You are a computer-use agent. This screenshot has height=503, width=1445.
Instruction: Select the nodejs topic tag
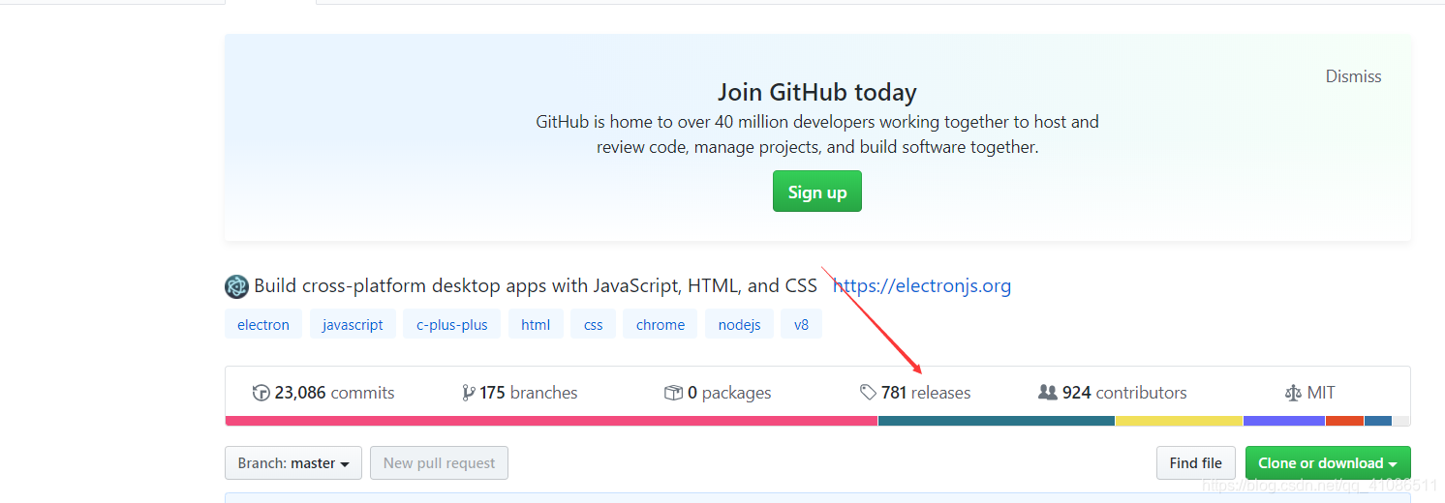pos(739,325)
